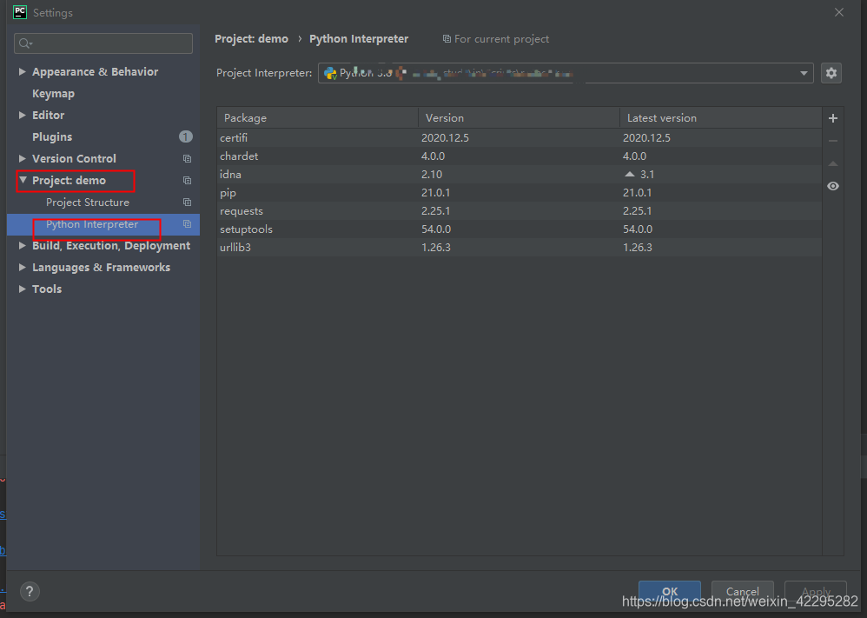This screenshot has height=618, width=867.
Task: Click the Latest version column header
Action: point(720,118)
